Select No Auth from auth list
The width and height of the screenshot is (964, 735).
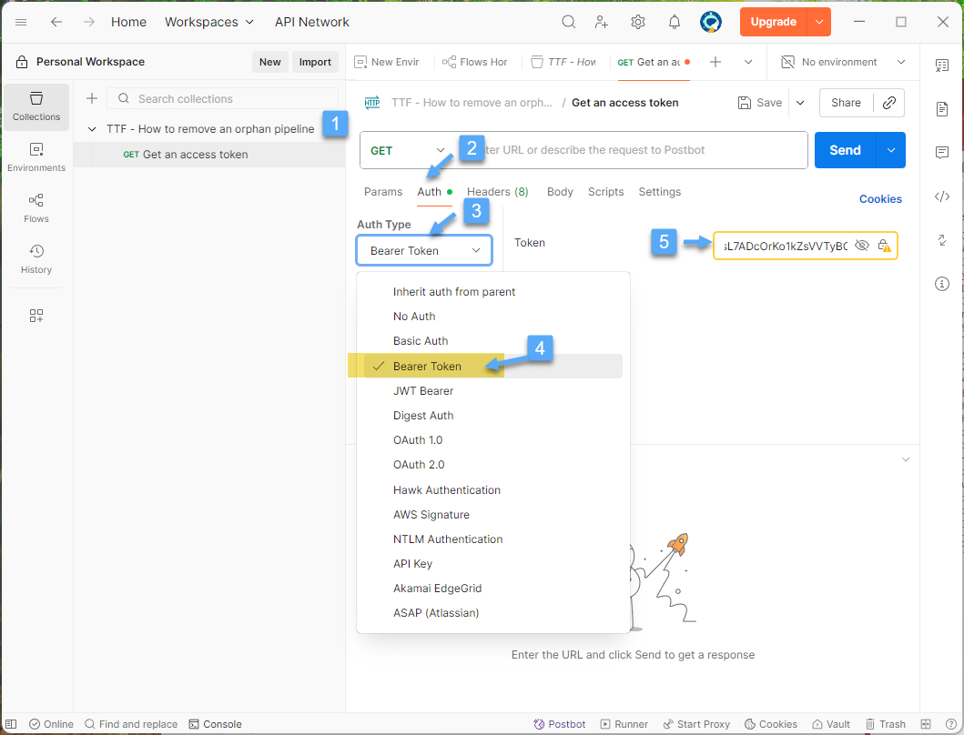tap(493, 317)
